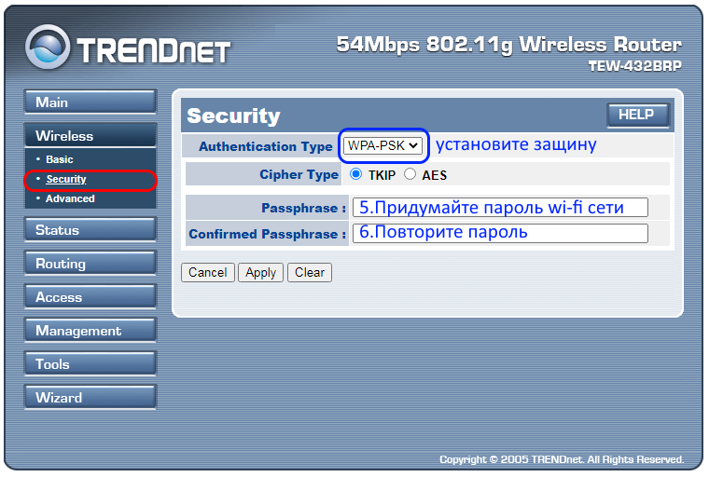Open the Status menu
The height and width of the screenshot is (477, 709).
click(x=90, y=230)
